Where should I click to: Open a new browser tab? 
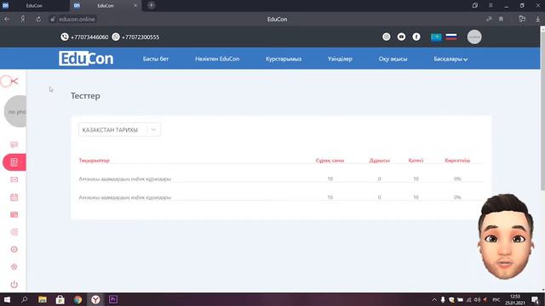(x=152, y=5)
